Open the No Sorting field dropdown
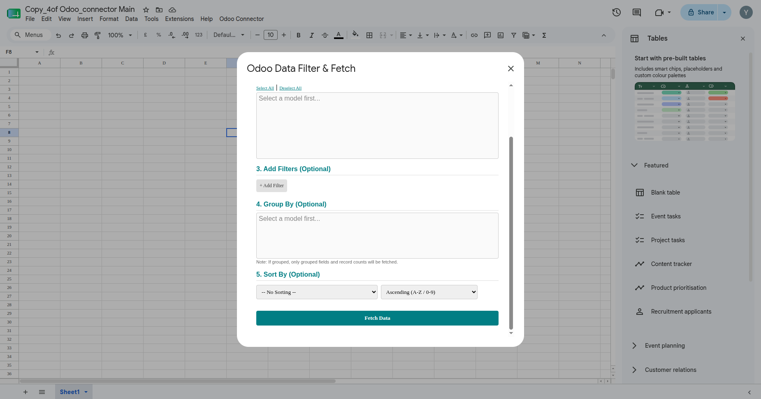Screen dimensions: 761x399 point(317,292)
